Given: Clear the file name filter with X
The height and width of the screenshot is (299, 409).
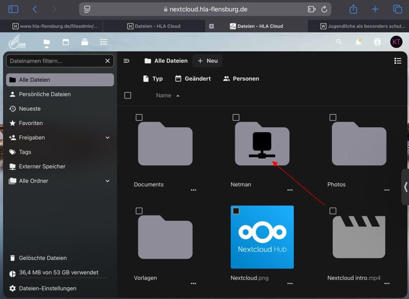Looking at the screenshot, I should [107, 61].
